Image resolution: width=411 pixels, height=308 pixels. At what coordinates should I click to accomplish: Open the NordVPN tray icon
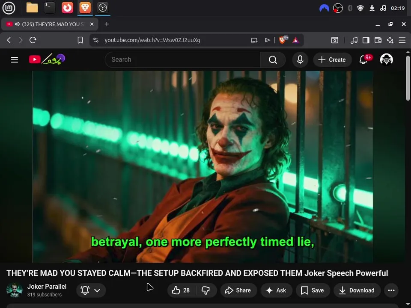324,9
